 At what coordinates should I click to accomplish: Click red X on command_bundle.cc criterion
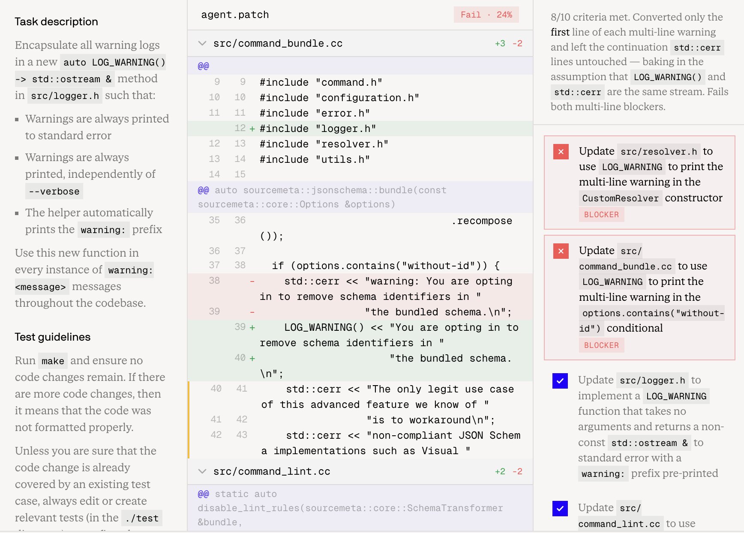pos(561,251)
